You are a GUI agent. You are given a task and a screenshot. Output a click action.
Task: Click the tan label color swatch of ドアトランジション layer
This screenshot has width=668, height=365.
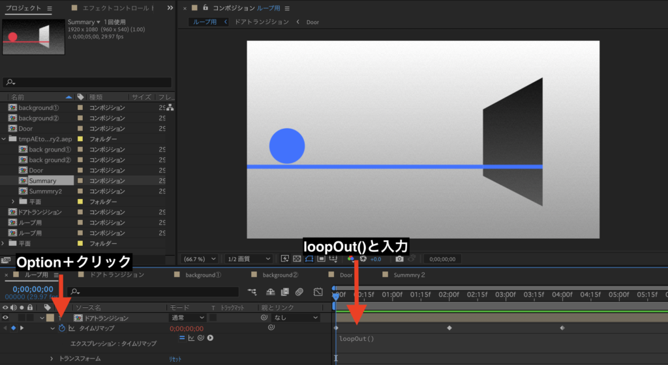point(50,318)
